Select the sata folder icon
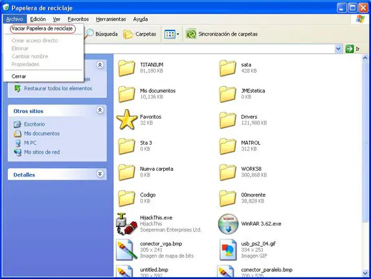Screen dimensions: 371x279 227,68
